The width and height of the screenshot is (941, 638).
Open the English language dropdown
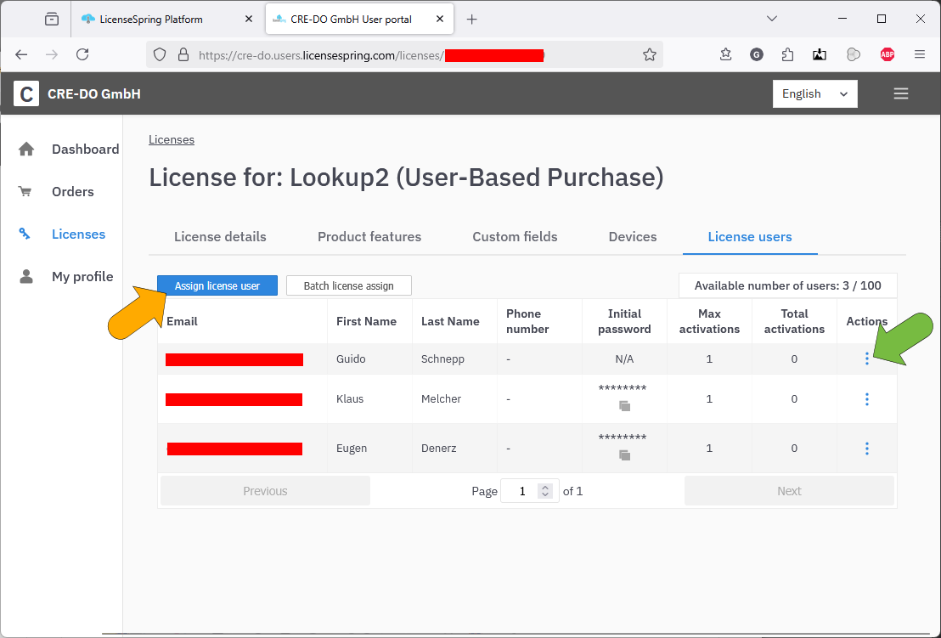[x=815, y=93]
